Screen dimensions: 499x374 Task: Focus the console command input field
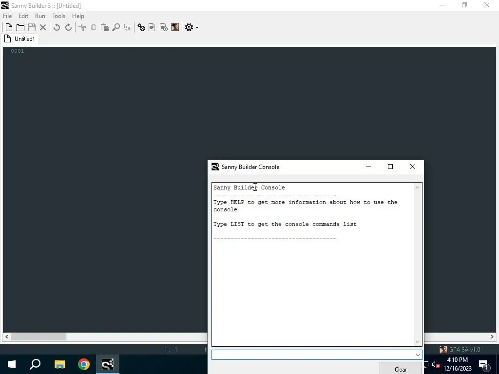pos(313,355)
